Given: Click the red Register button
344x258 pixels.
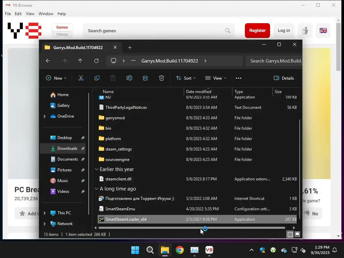Looking at the screenshot, I should (x=257, y=31).
